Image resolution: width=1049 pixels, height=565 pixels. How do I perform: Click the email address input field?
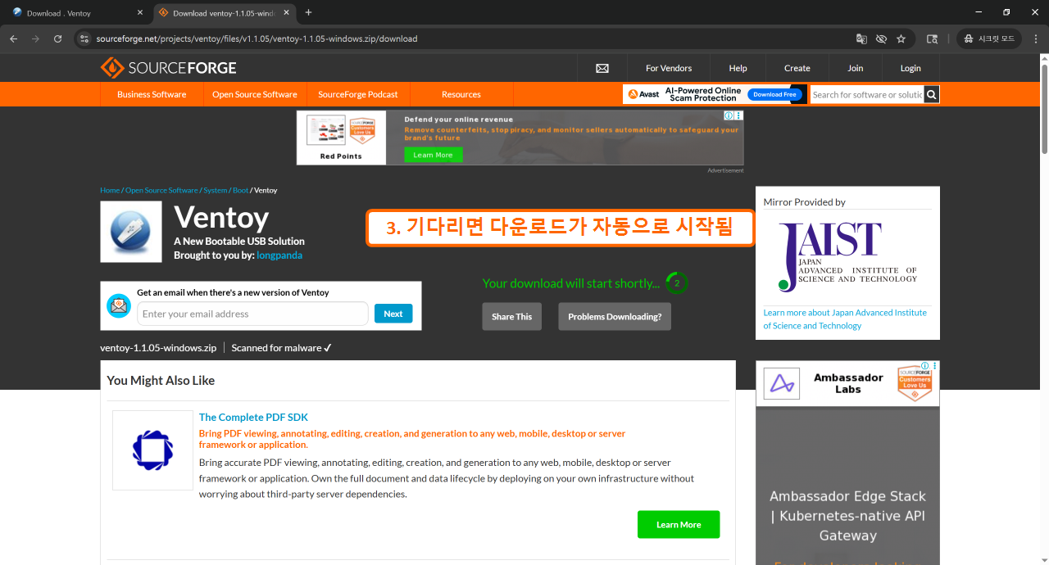tap(252, 314)
